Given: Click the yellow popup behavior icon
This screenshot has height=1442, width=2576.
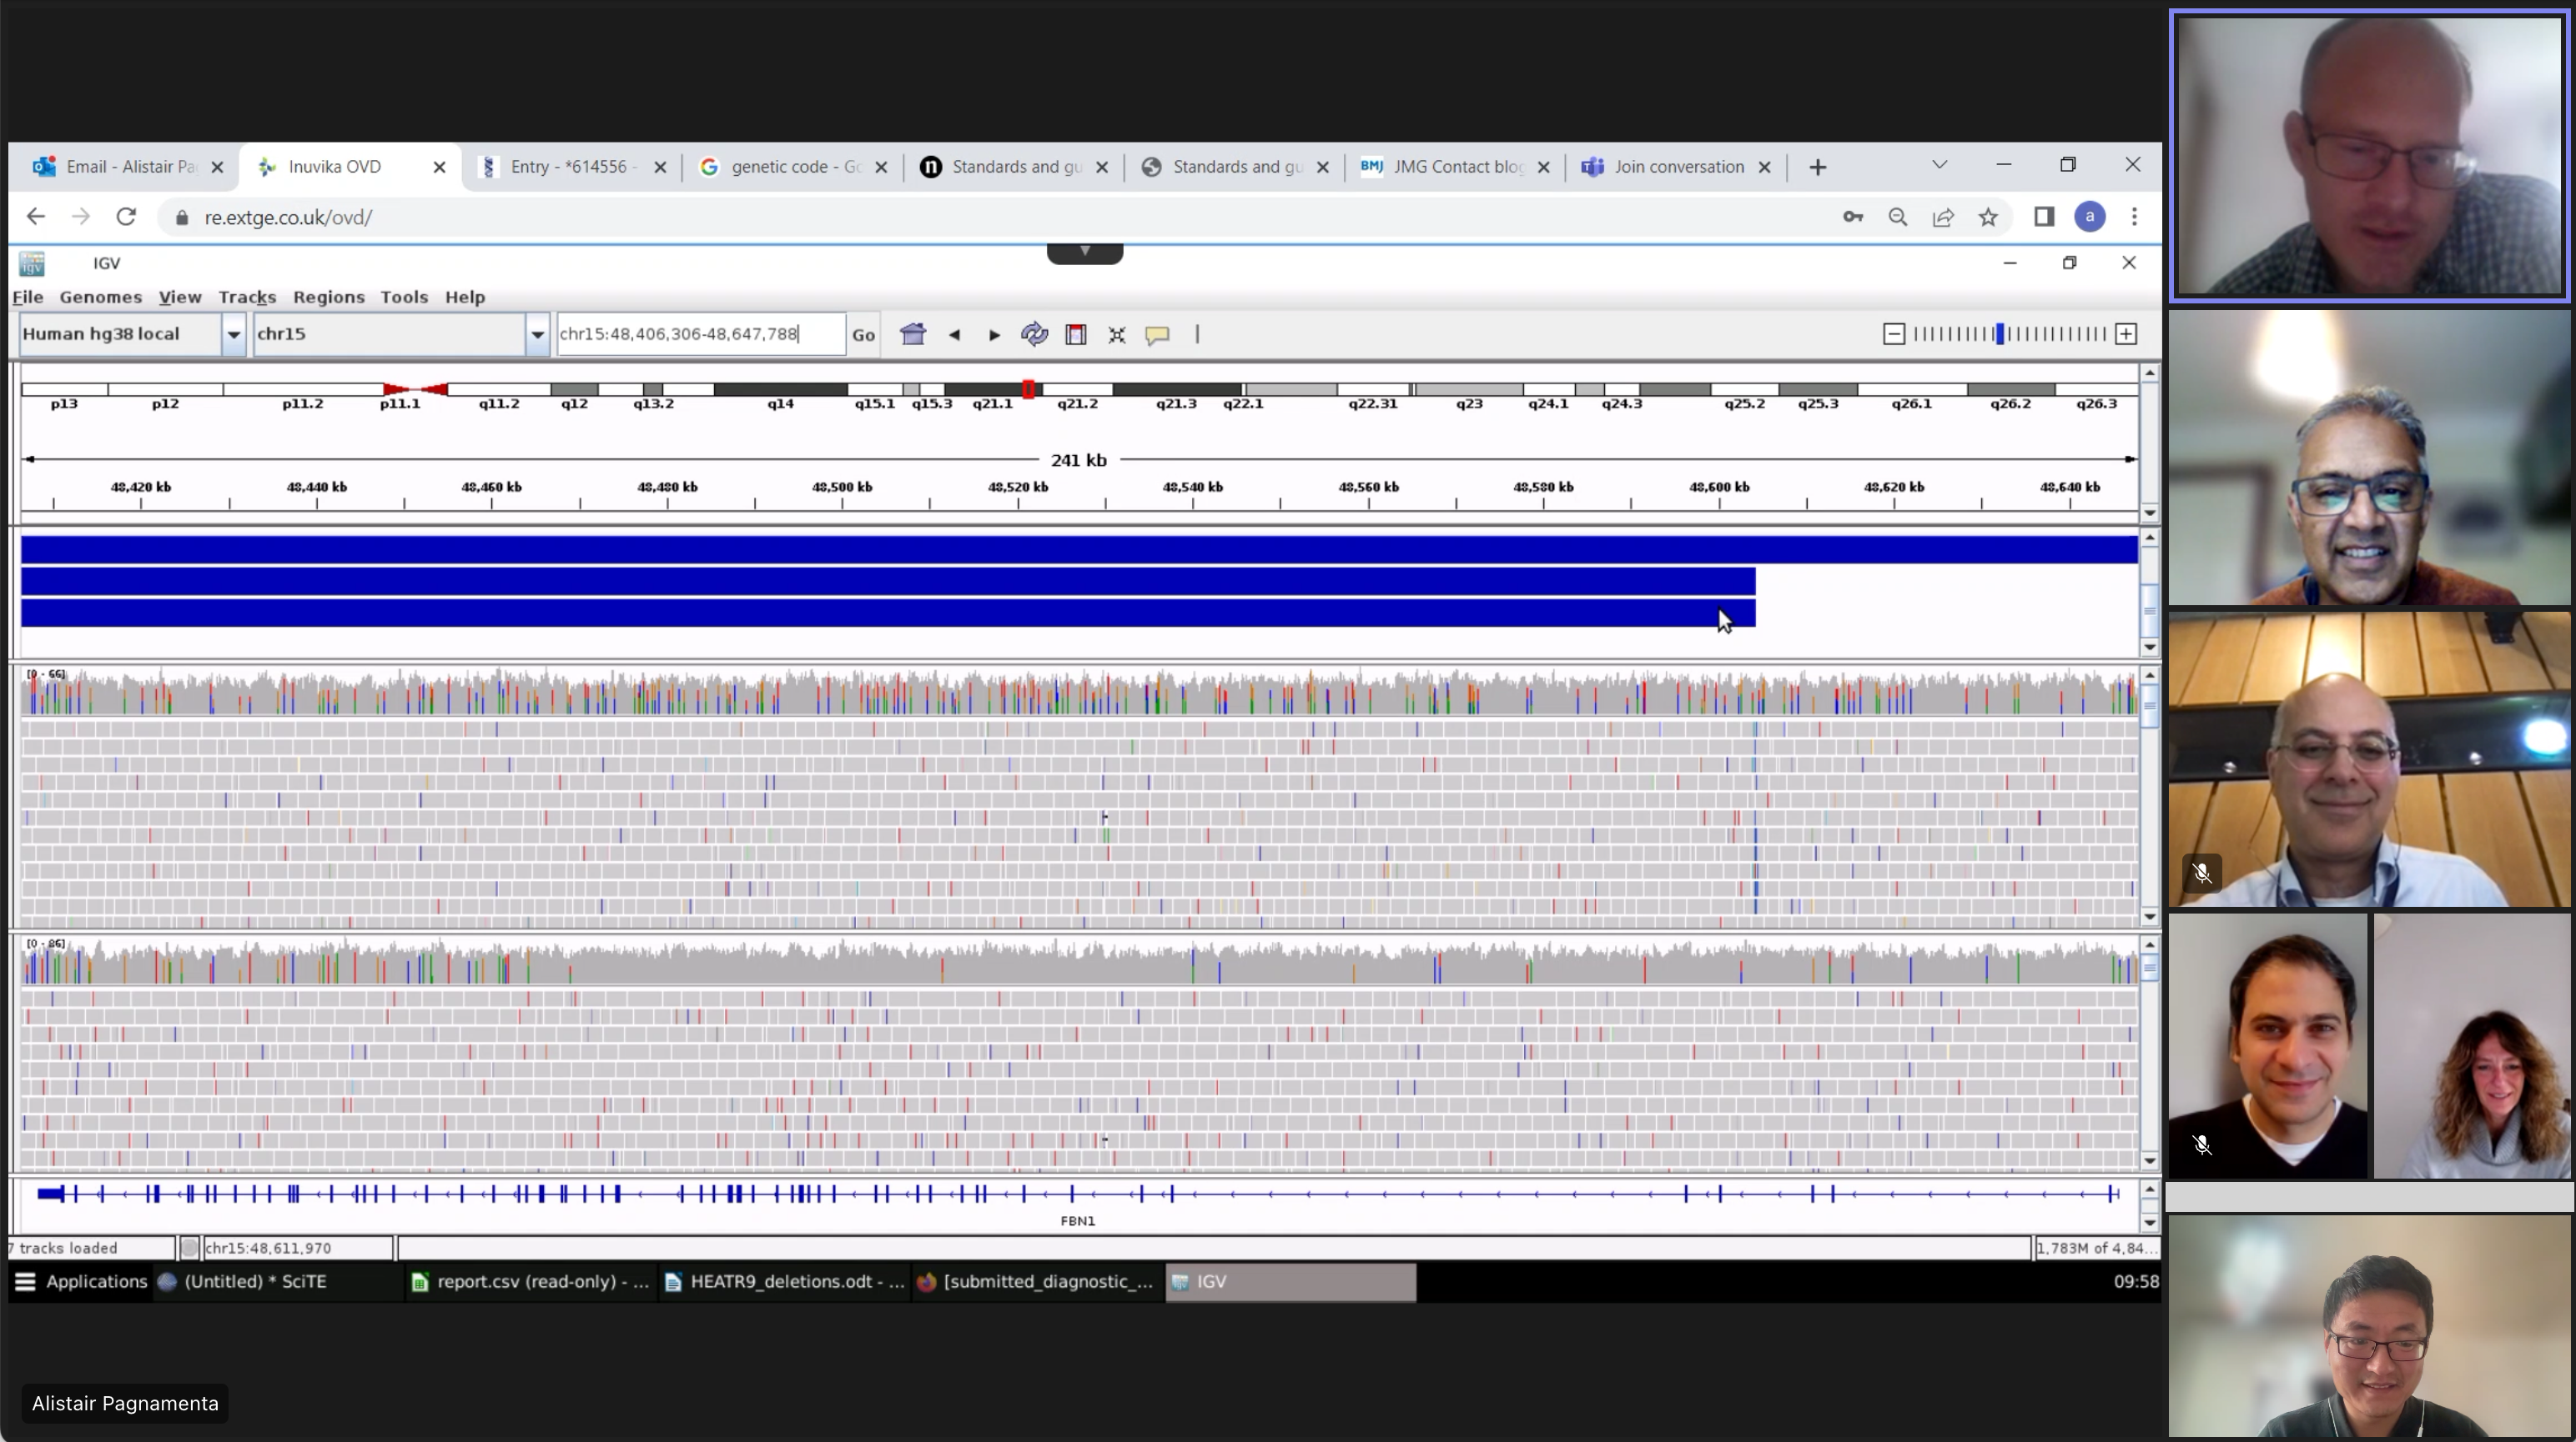Looking at the screenshot, I should click(1157, 335).
